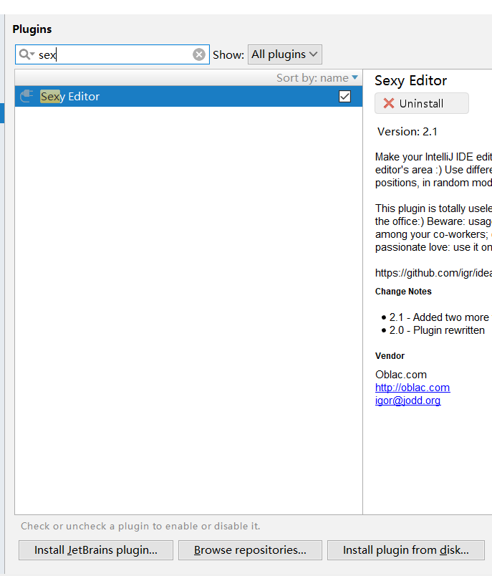This screenshot has height=576, width=492.
Task: Open the igor@jodd.org email link
Action: coord(407,400)
